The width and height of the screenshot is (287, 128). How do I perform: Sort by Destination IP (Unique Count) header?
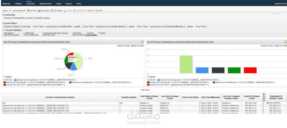coord(276,97)
